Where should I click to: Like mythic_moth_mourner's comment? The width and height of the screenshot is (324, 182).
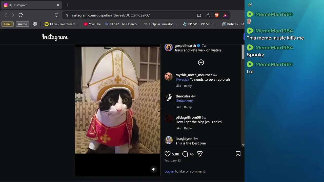(178, 86)
